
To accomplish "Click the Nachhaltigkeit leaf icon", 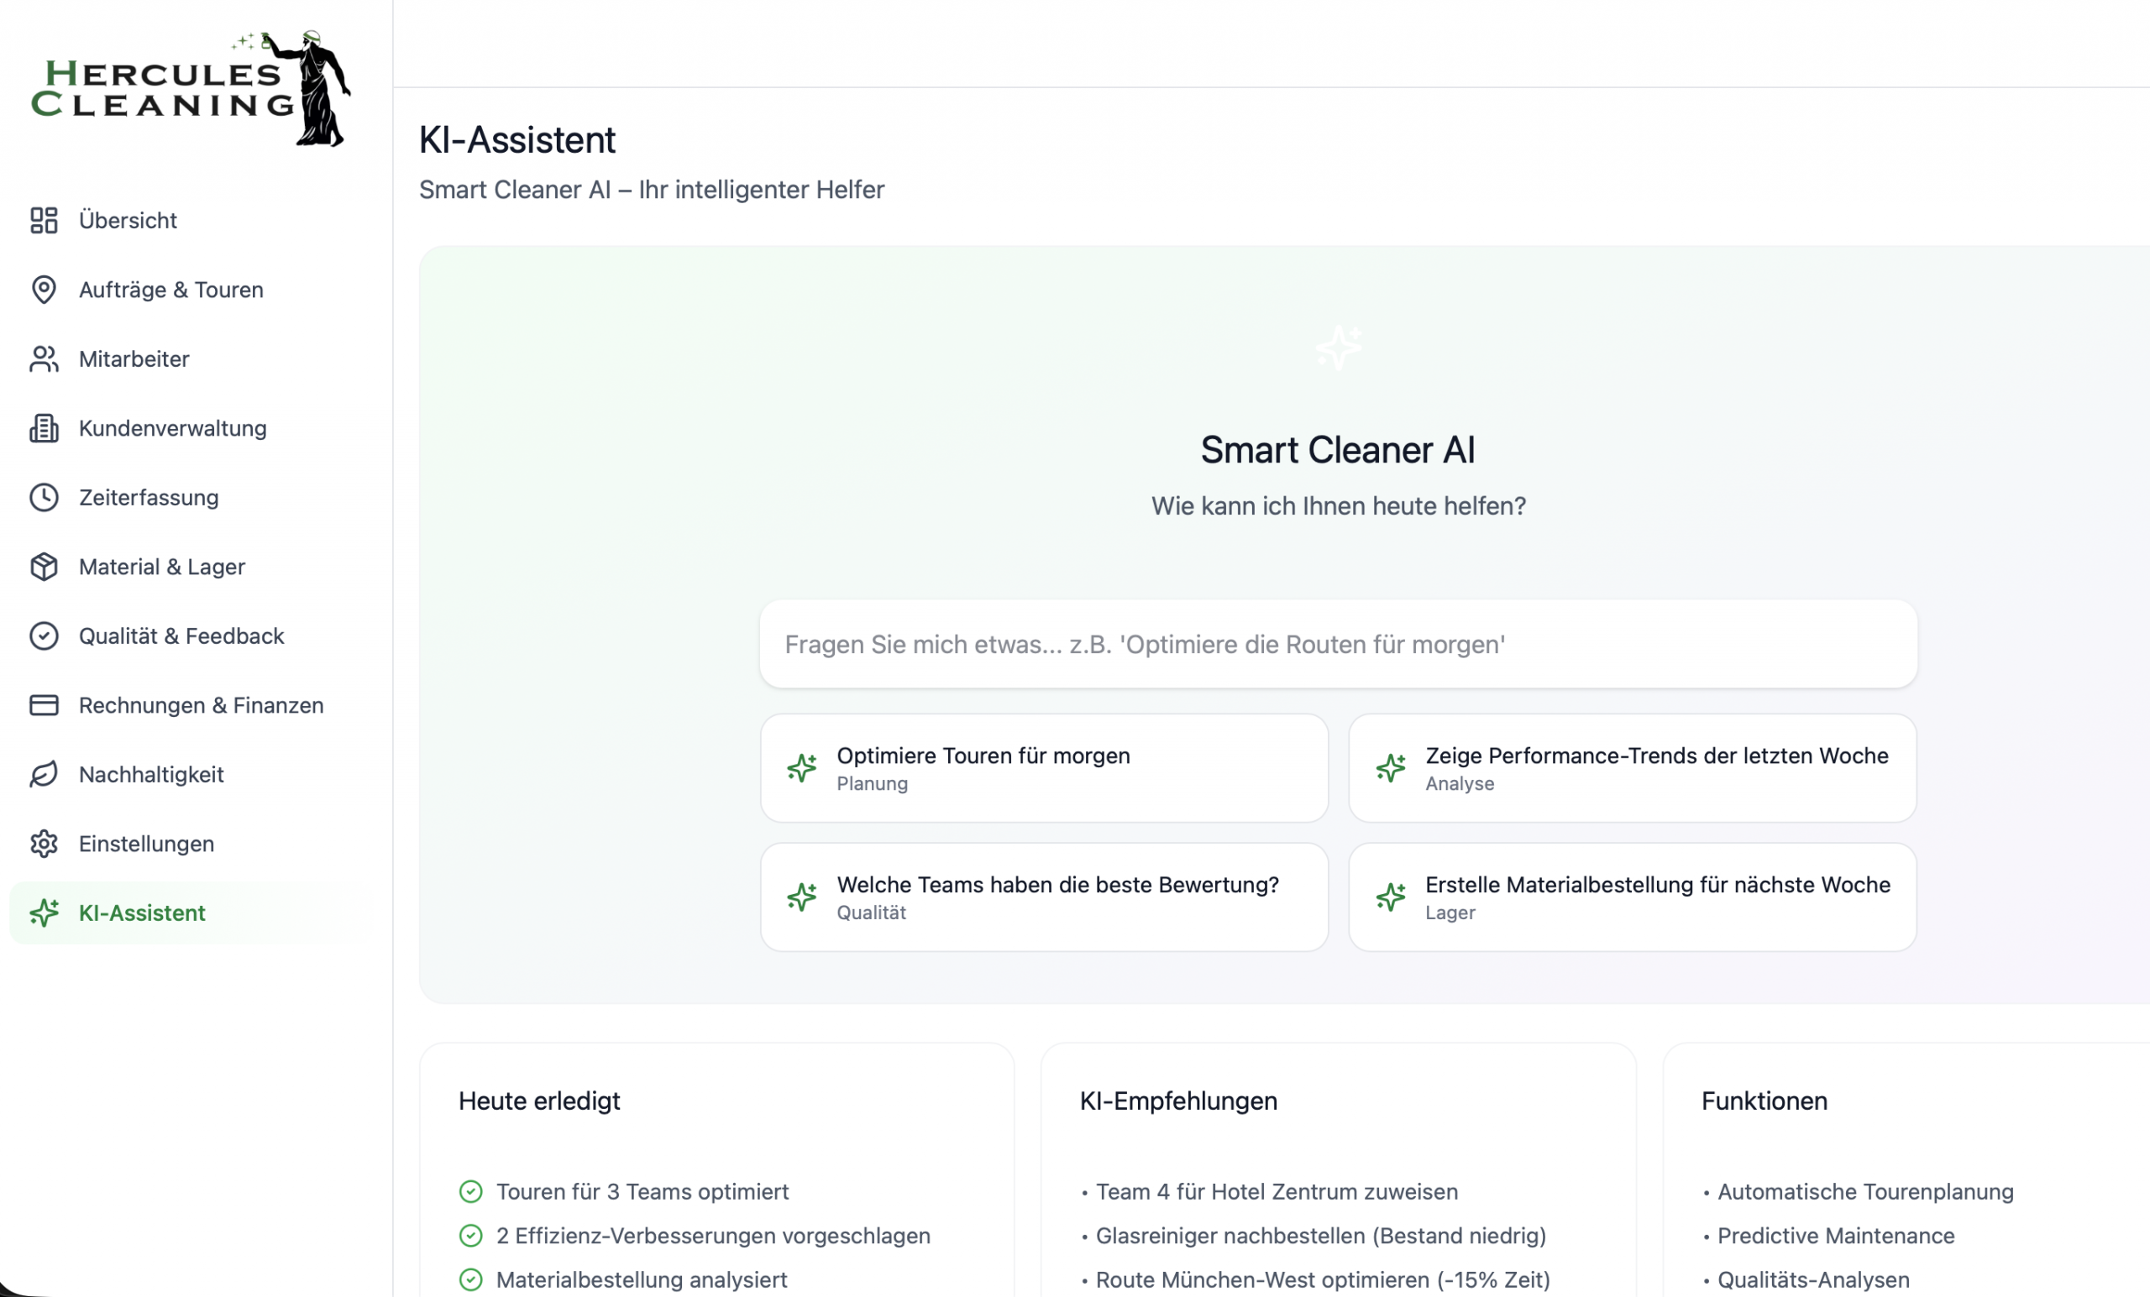I will [x=44, y=775].
